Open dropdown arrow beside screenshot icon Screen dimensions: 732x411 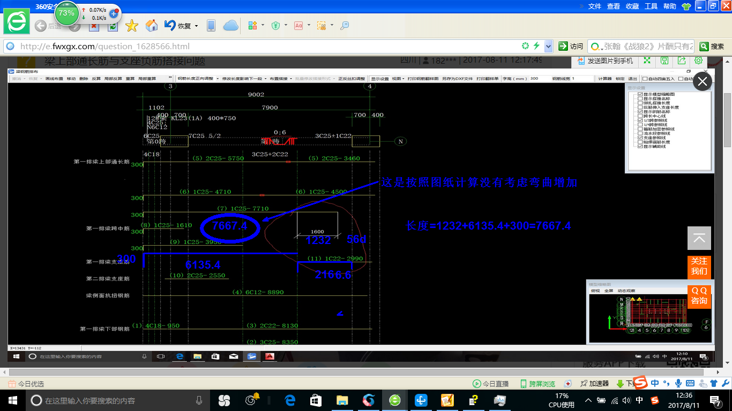pyautogui.click(x=332, y=25)
